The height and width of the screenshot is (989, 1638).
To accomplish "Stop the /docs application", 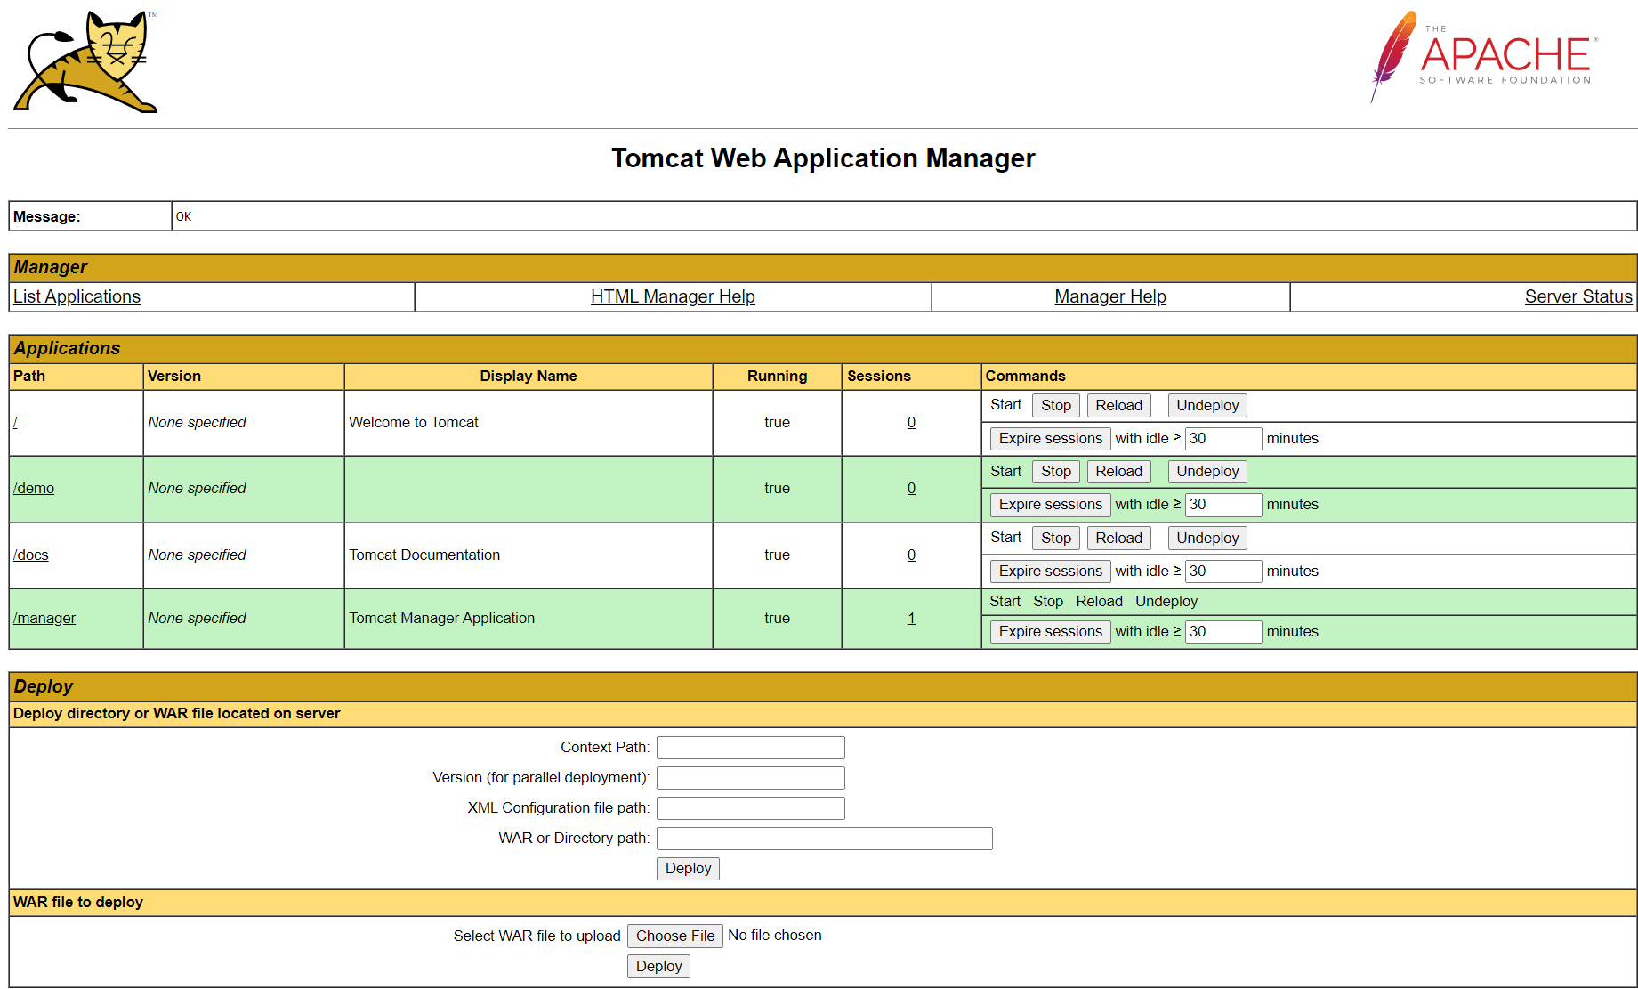I will click(1055, 538).
